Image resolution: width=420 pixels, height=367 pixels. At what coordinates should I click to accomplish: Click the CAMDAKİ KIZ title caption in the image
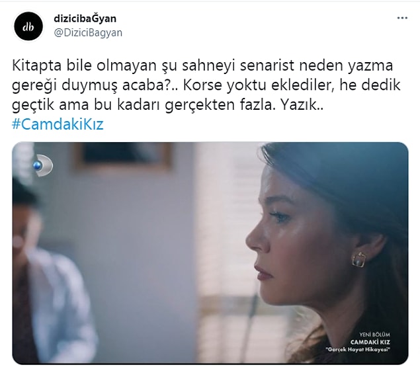370,342
